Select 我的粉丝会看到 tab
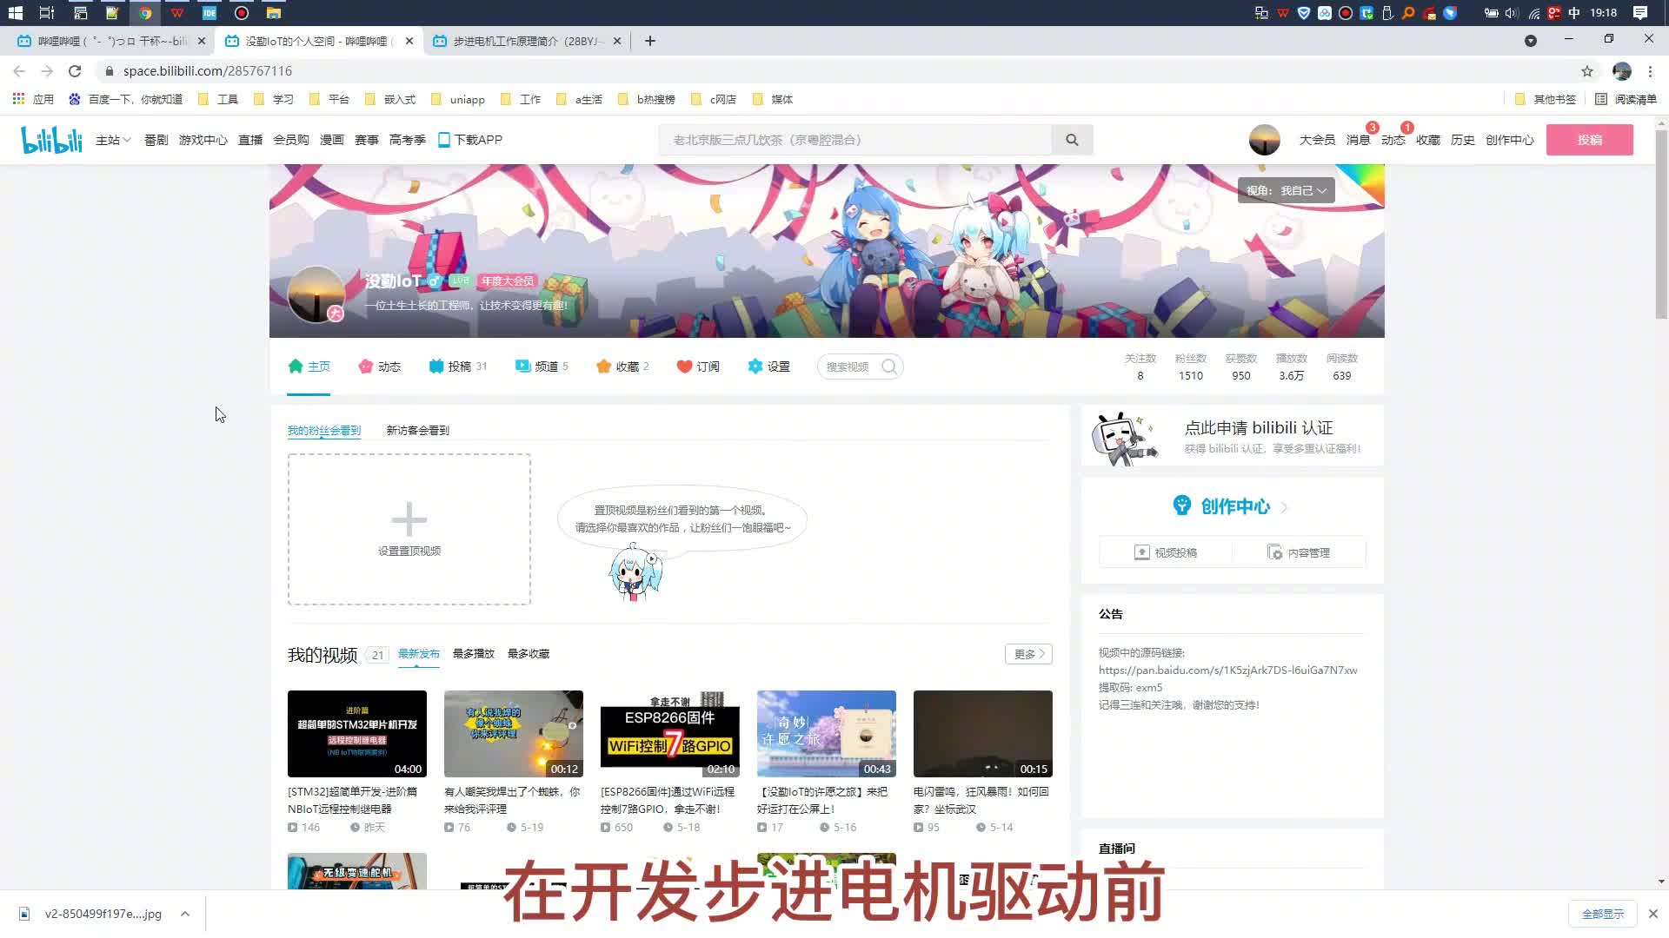 [x=323, y=430]
